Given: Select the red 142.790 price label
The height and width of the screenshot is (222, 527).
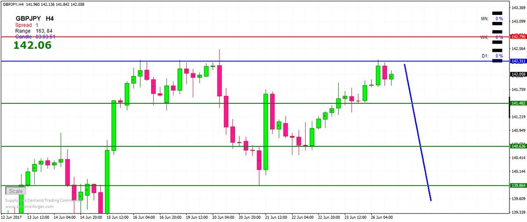Looking at the screenshot, I should coord(518,36).
